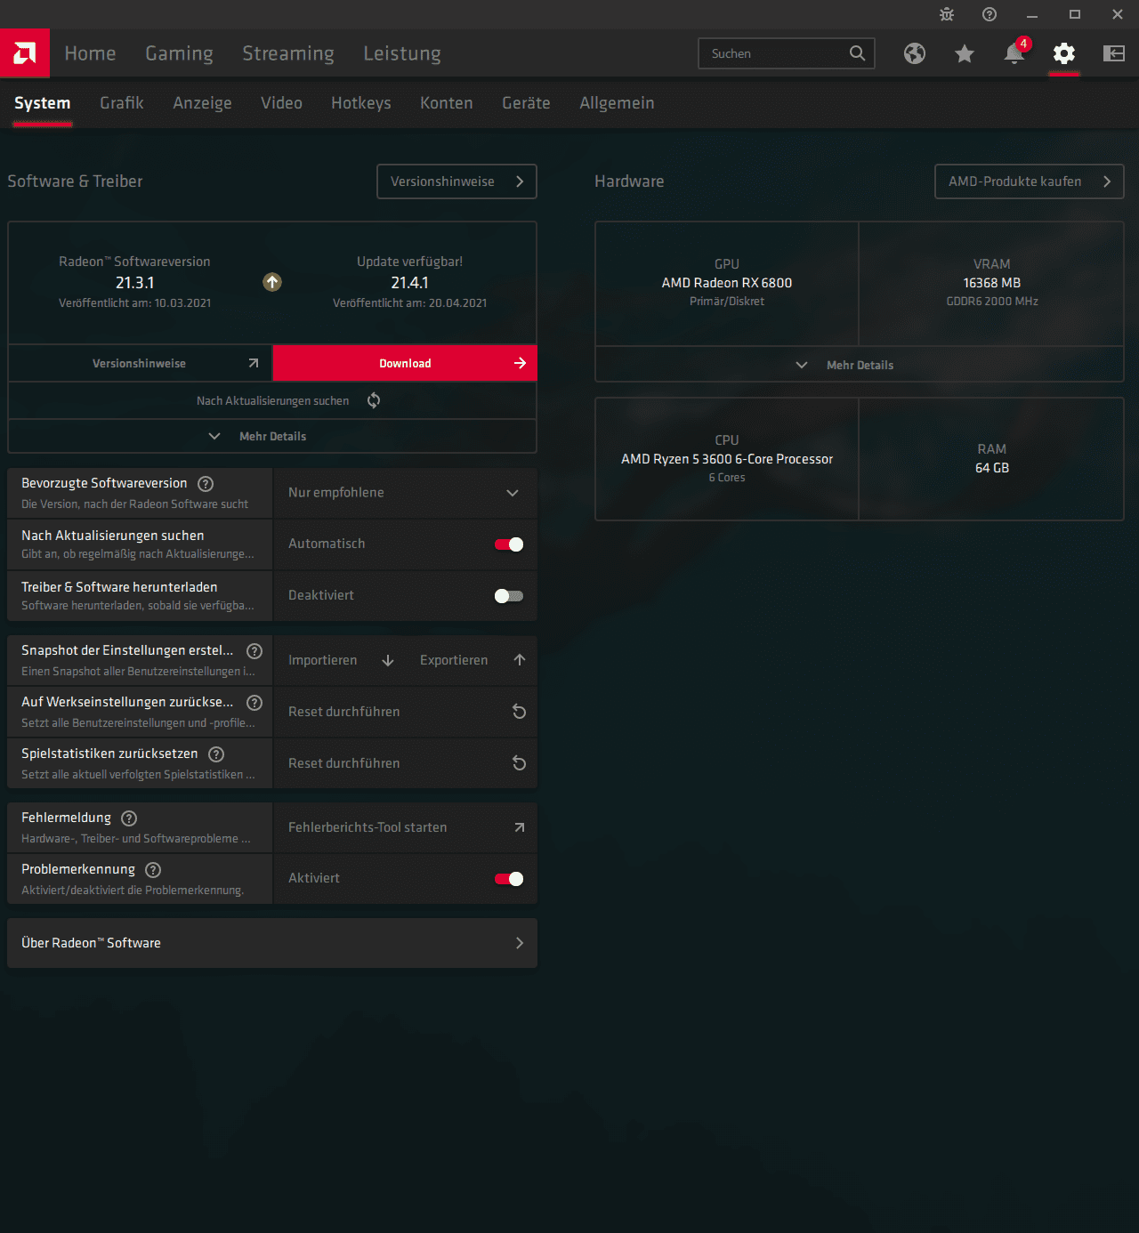
Task: Open the web browser globe icon
Action: tap(915, 53)
